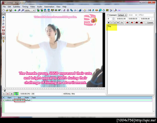Click the Commit button
Screen dimensions: 157x123
point(150,23)
